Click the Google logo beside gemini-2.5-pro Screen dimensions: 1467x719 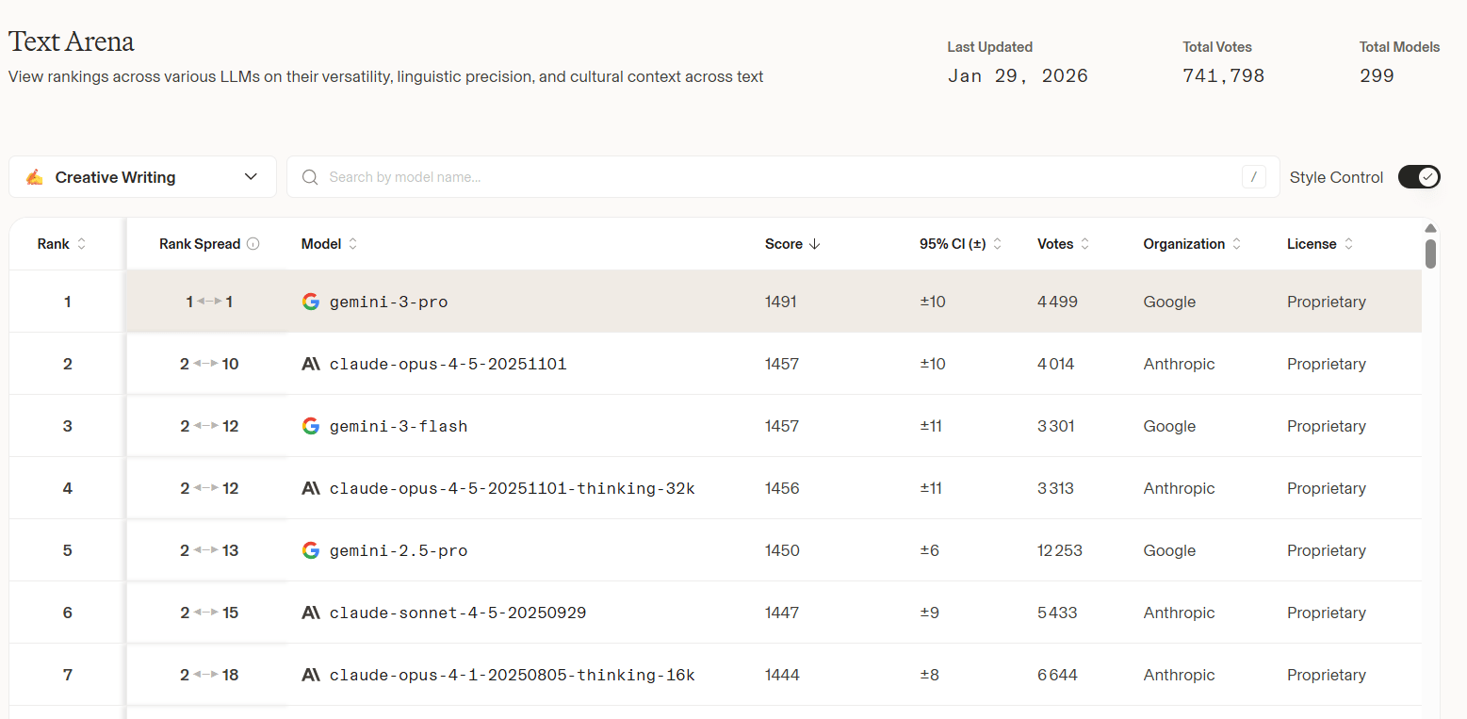311,550
